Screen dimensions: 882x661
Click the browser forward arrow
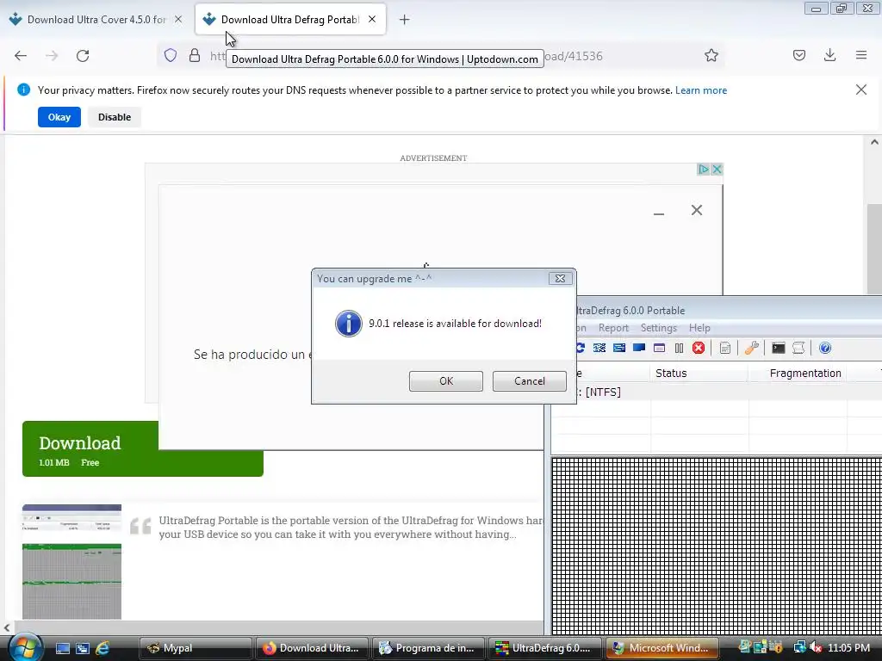(52, 56)
